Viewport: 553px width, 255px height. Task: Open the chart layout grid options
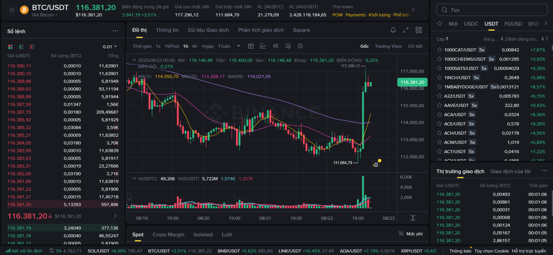[x=419, y=30]
